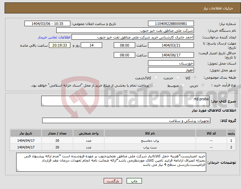
Task: Click the province field خوزستان
Action: point(171,63)
